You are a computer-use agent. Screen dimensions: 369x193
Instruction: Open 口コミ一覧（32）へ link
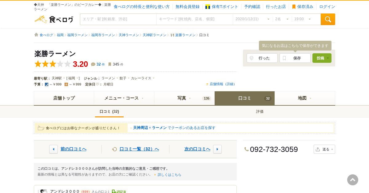click(139, 149)
